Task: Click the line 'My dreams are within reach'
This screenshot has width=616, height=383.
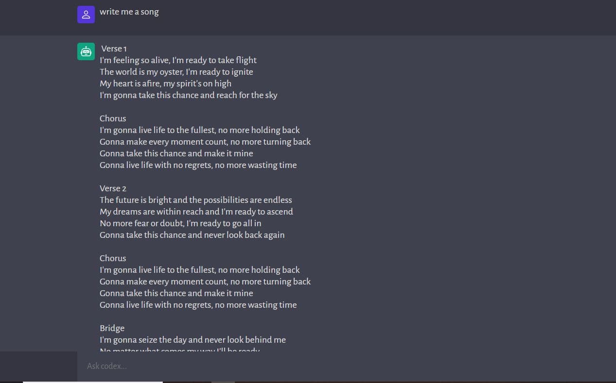Action: [196, 212]
